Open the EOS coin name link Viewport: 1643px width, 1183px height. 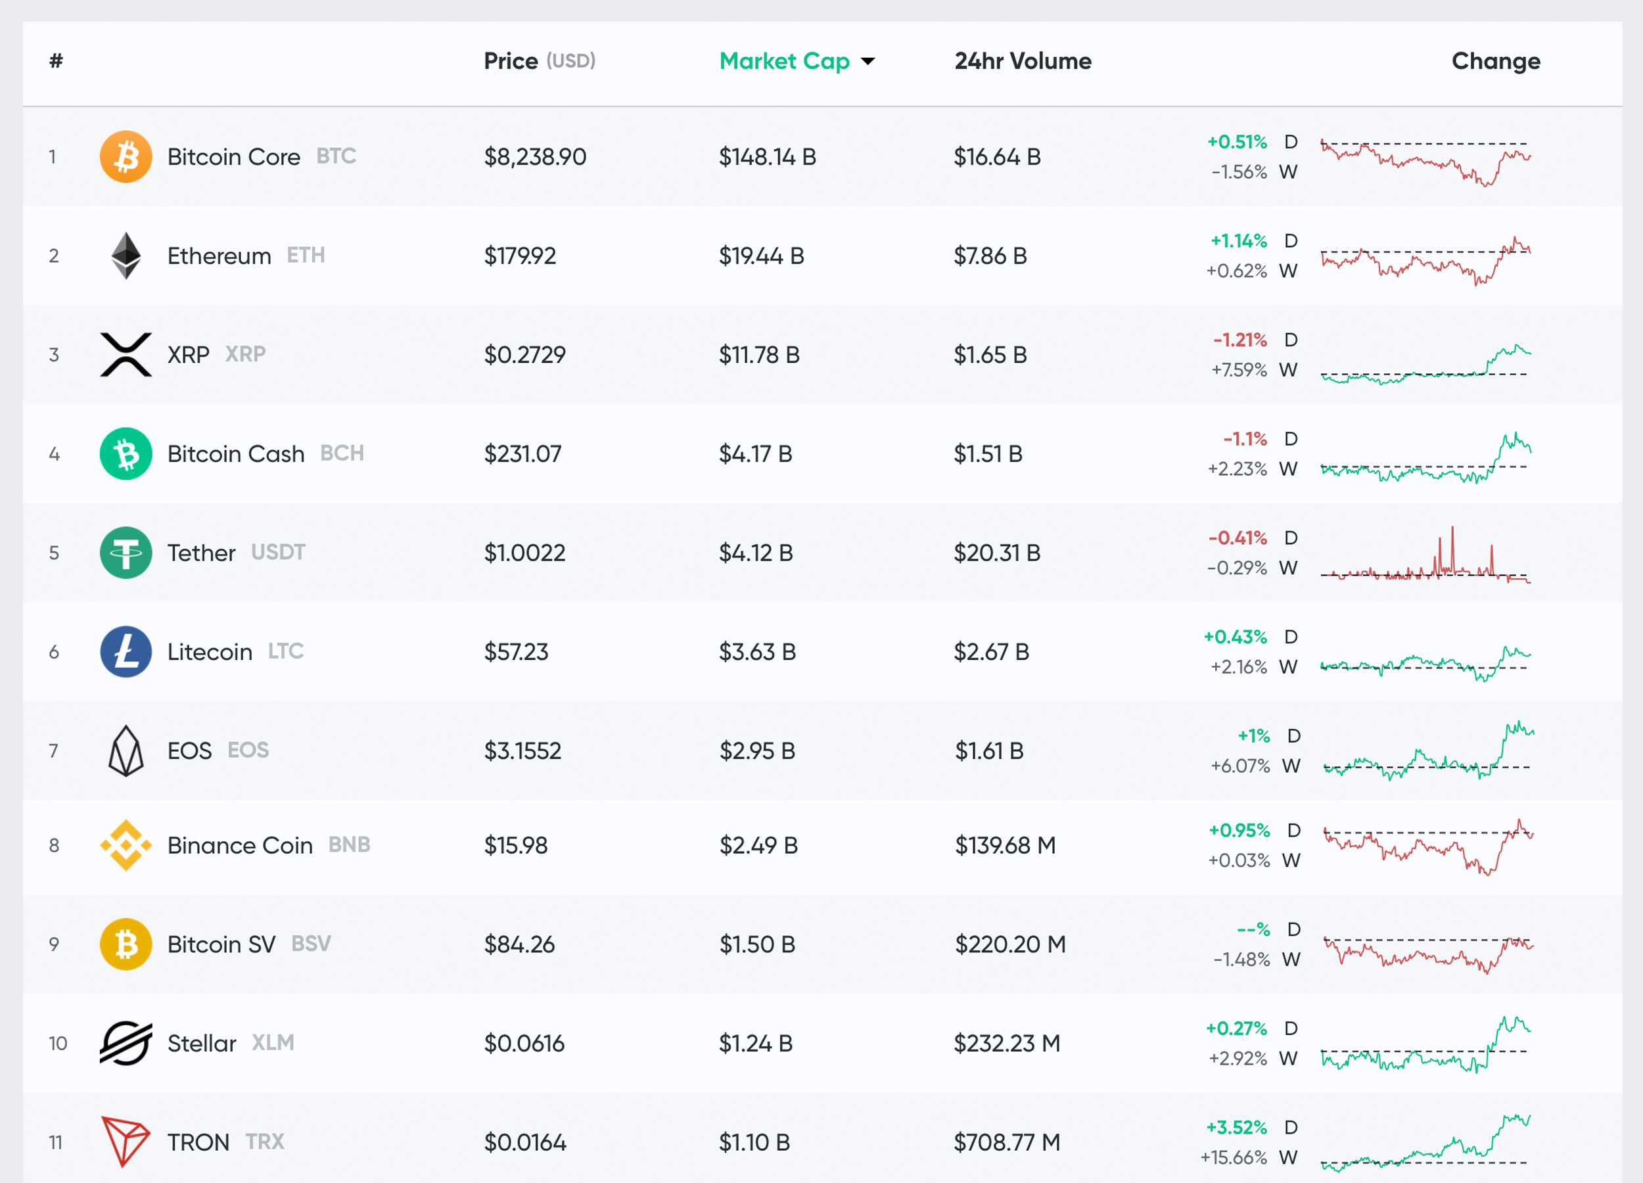[190, 751]
